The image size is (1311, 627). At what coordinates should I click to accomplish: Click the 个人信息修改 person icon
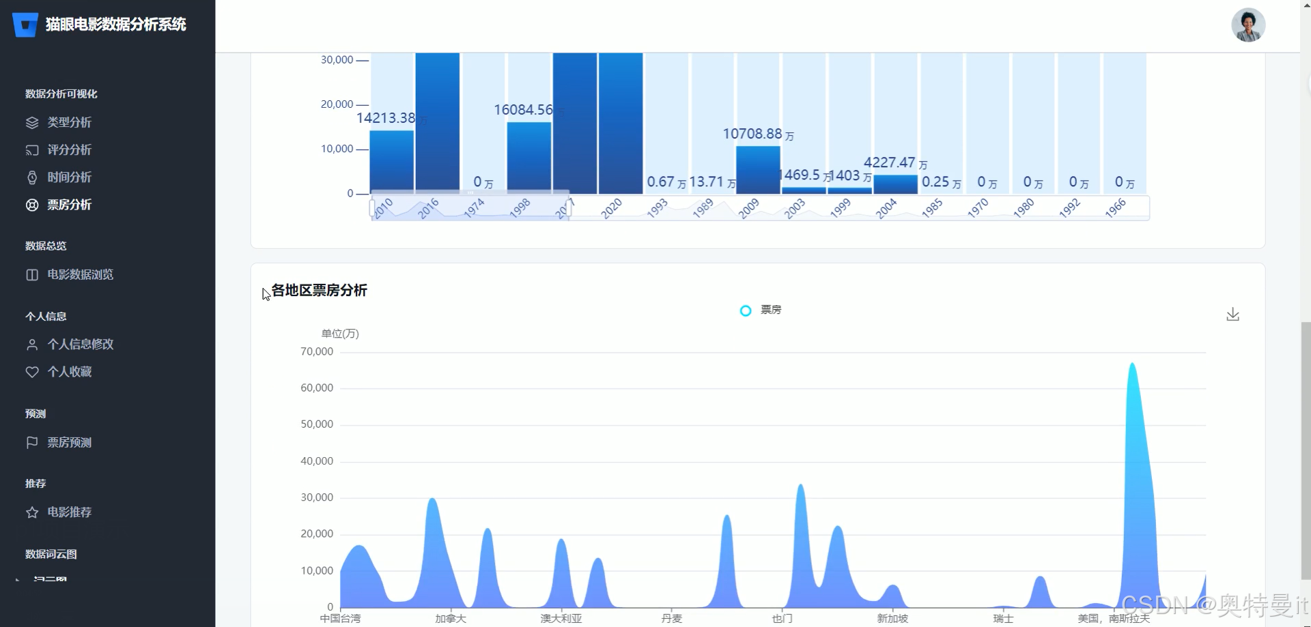32,345
